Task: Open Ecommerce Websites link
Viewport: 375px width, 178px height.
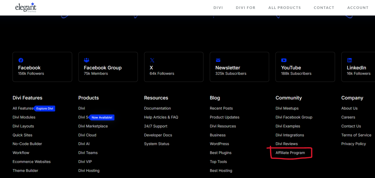Action: click(x=32, y=161)
